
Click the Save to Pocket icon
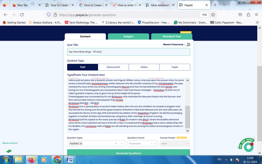tap(240, 15)
